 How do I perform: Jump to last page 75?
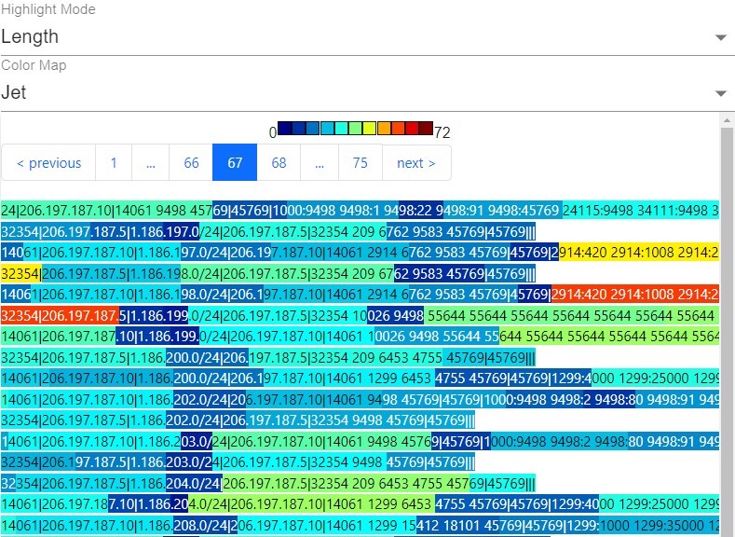click(360, 163)
